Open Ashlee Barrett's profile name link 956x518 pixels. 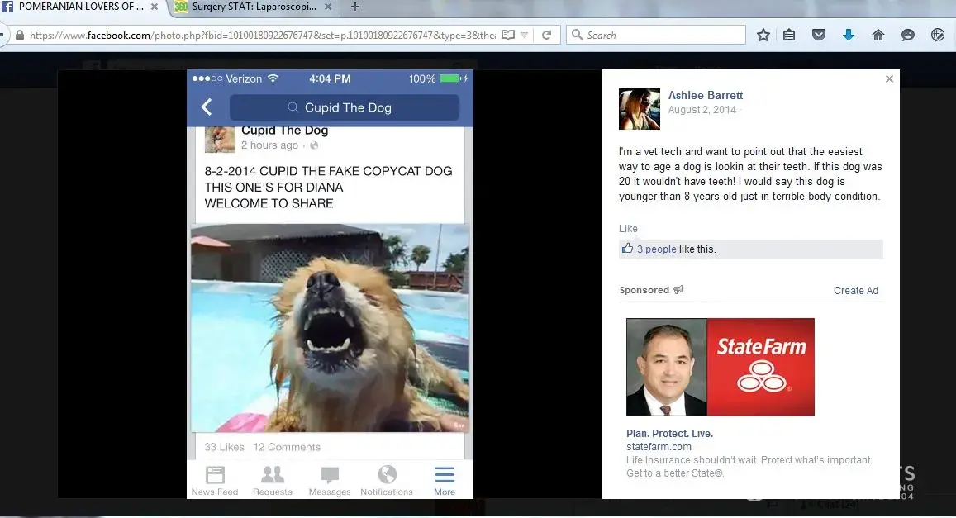pyautogui.click(x=705, y=96)
